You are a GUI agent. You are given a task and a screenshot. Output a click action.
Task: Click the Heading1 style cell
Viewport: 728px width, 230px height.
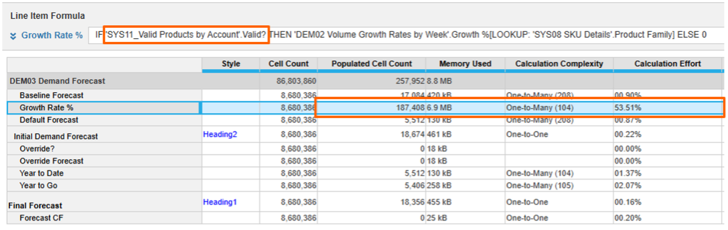(231, 202)
